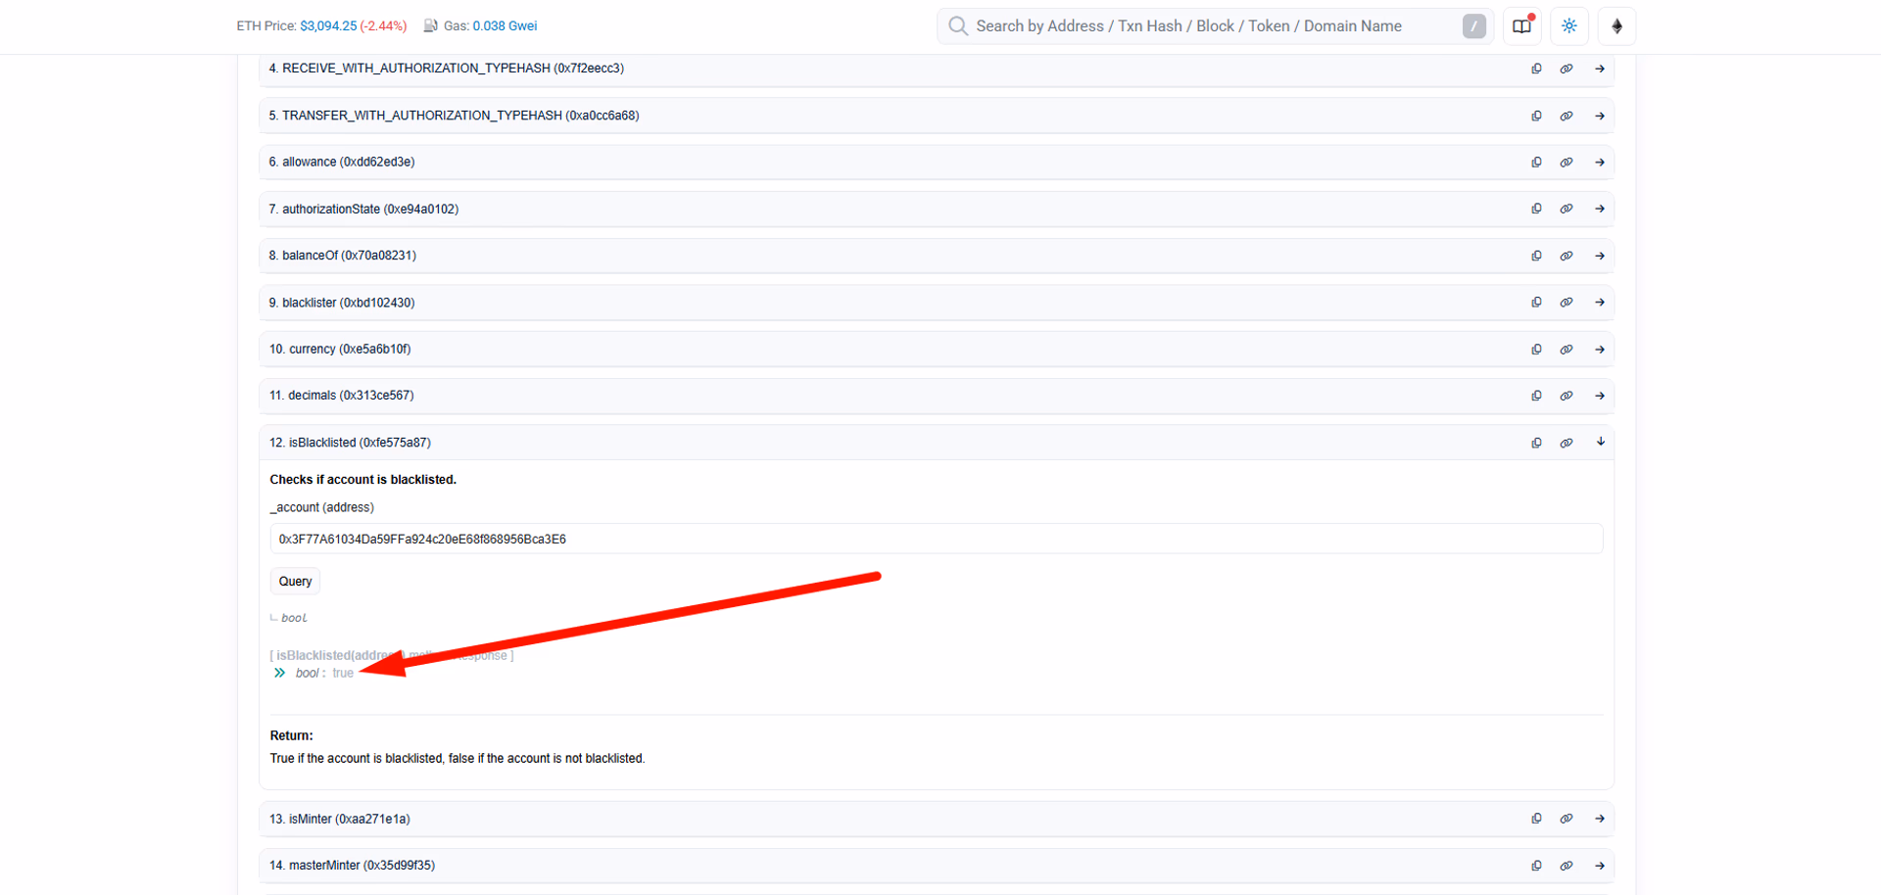Copy permalink for isBlacklisted method

1567,443
